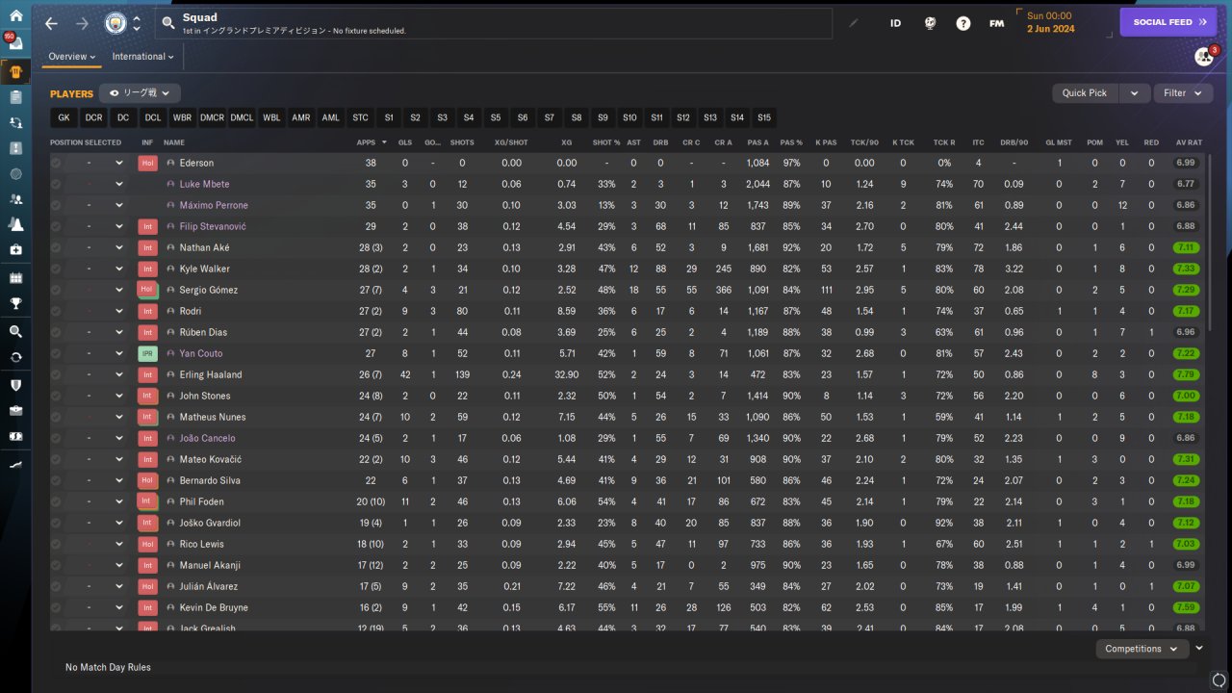Screen dimensions: 1232x693
Task: Open the Competitions dropdown
Action: coord(1141,649)
